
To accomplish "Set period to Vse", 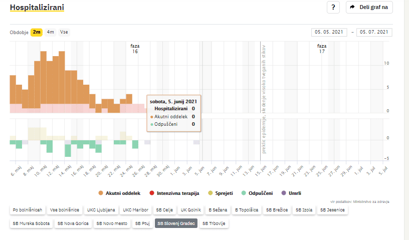I will [x=64, y=32].
